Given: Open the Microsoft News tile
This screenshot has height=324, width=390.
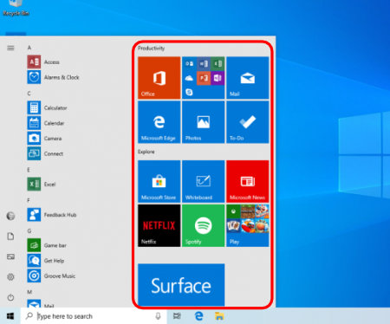Looking at the screenshot, I should [x=248, y=181].
